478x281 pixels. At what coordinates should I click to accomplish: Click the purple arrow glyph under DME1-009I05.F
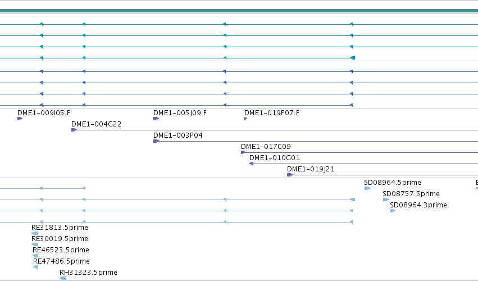tap(20, 119)
